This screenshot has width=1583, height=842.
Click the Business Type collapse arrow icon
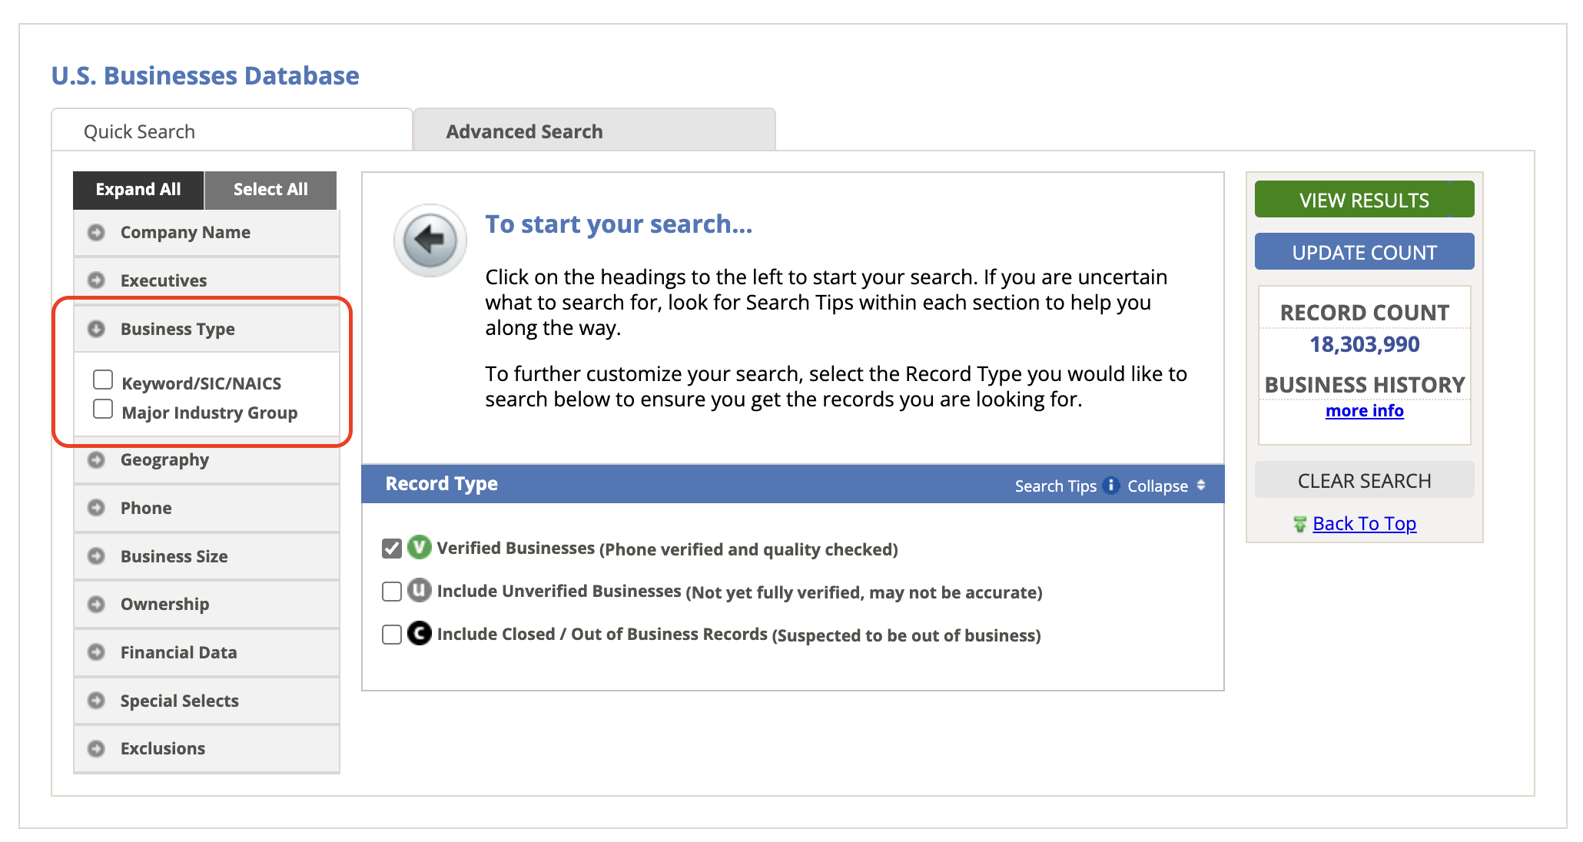[96, 329]
